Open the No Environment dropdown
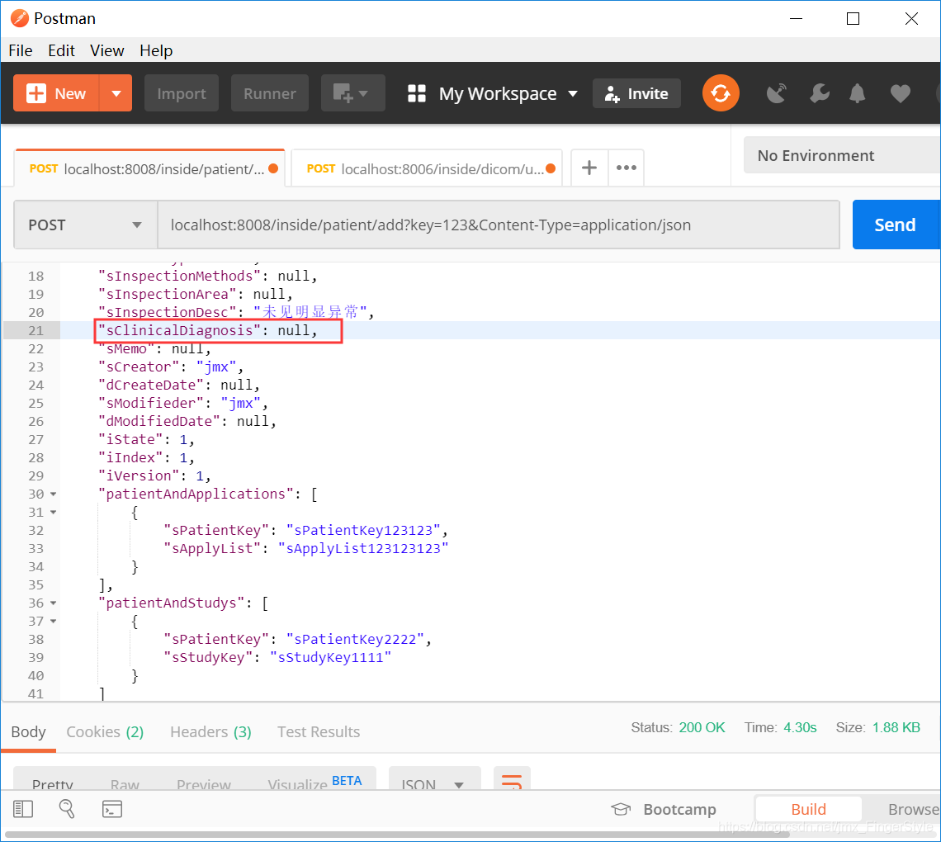Image resolution: width=941 pixels, height=842 pixels. (841, 155)
